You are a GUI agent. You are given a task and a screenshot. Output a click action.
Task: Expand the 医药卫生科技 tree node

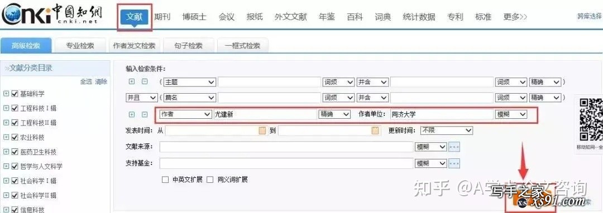click(x=6, y=152)
